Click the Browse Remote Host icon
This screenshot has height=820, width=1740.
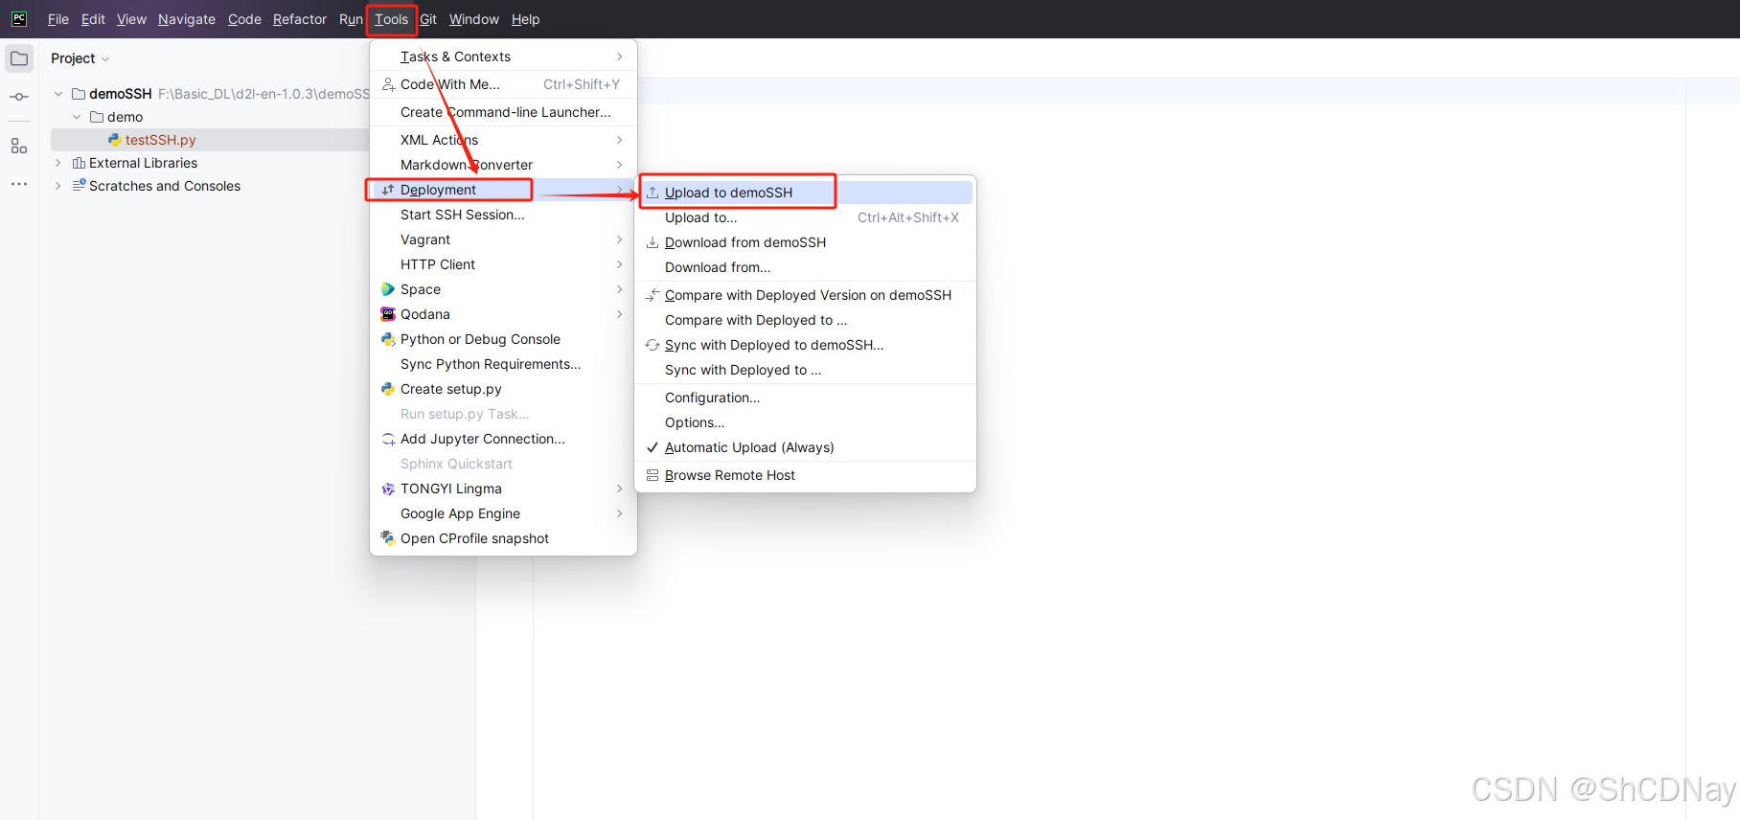pos(652,475)
